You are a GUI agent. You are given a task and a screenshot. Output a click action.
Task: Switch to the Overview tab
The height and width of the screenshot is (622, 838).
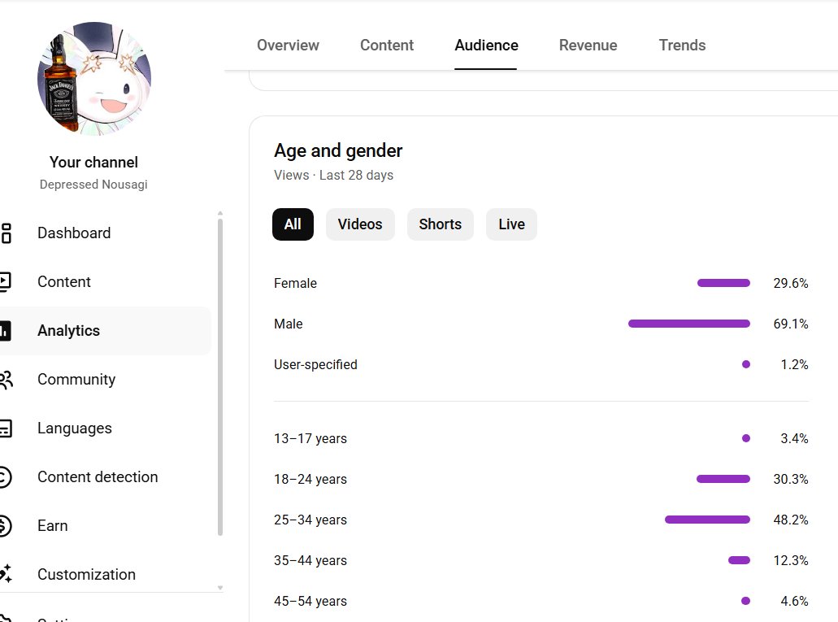pyautogui.click(x=288, y=45)
